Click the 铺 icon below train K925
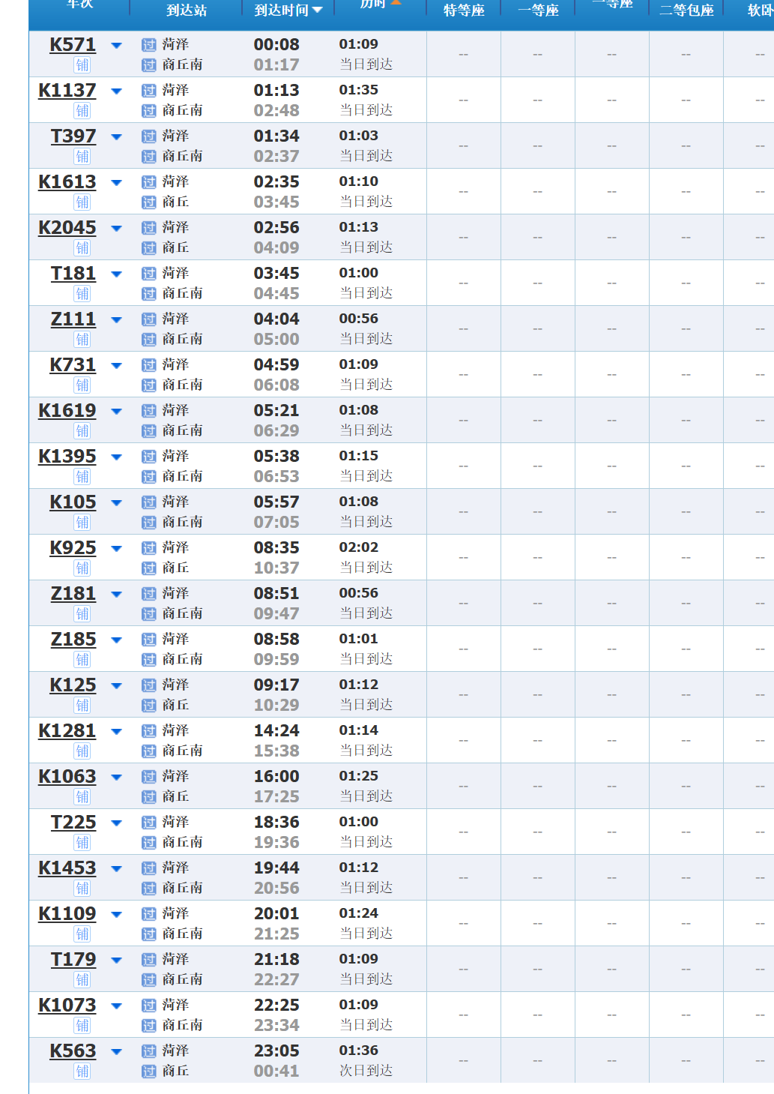This screenshot has height=1094, width=774. pyautogui.click(x=82, y=568)
